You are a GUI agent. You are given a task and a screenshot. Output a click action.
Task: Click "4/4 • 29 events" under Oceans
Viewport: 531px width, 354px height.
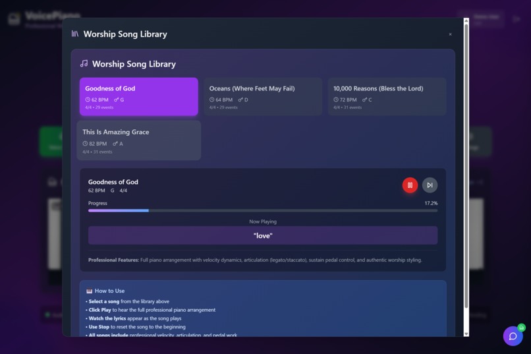(x=223, y=107)
